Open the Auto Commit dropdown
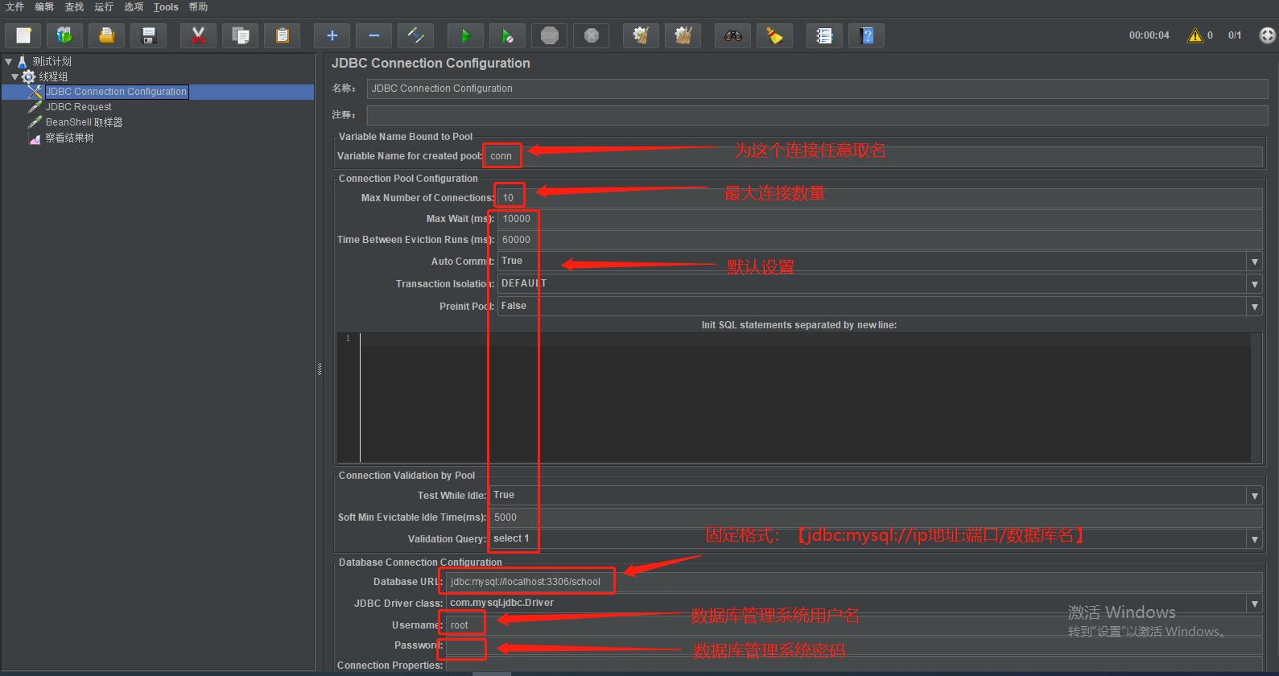1279x676 pixels. (x=1254, y=262)
